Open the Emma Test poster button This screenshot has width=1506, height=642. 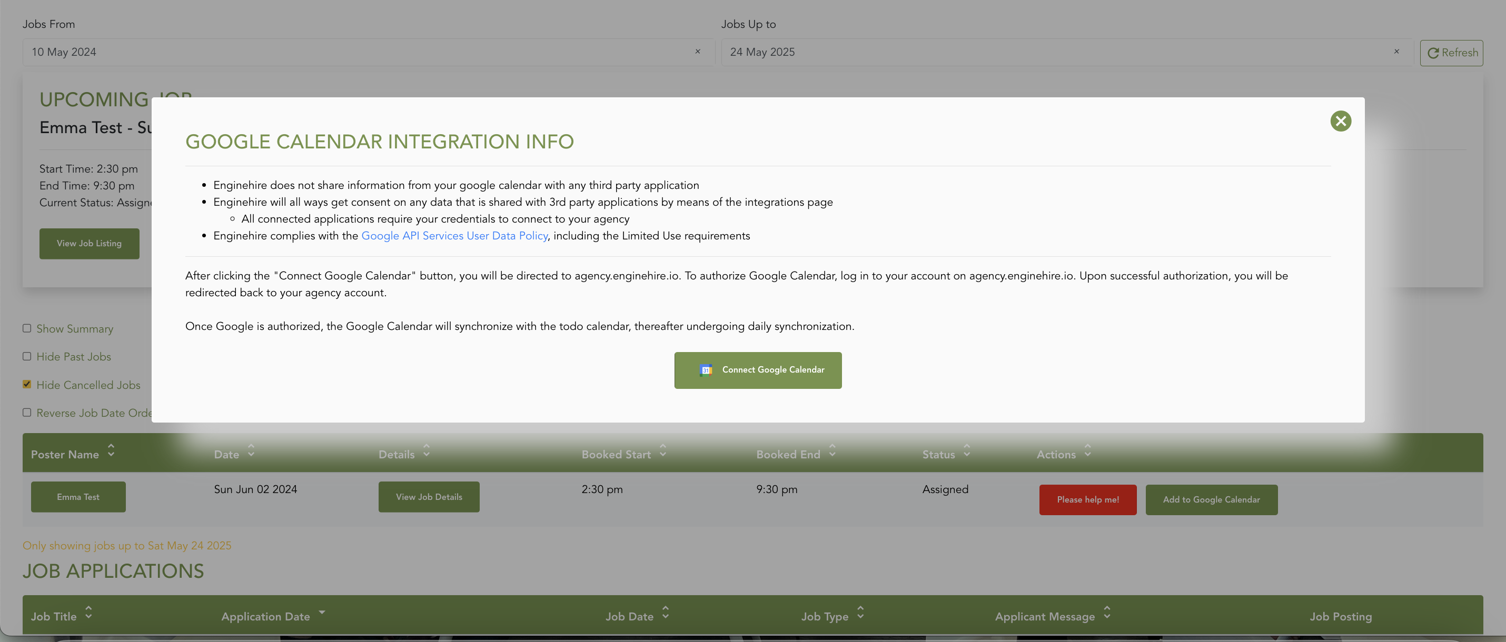pos(78,497)
